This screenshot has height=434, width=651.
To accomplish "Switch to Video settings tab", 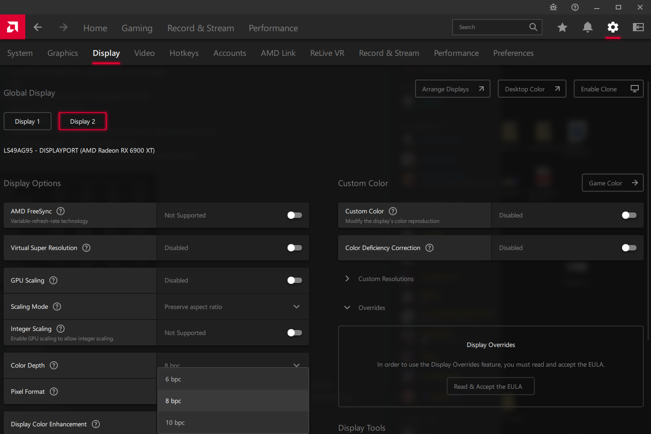I will click(x=145, y=53).
